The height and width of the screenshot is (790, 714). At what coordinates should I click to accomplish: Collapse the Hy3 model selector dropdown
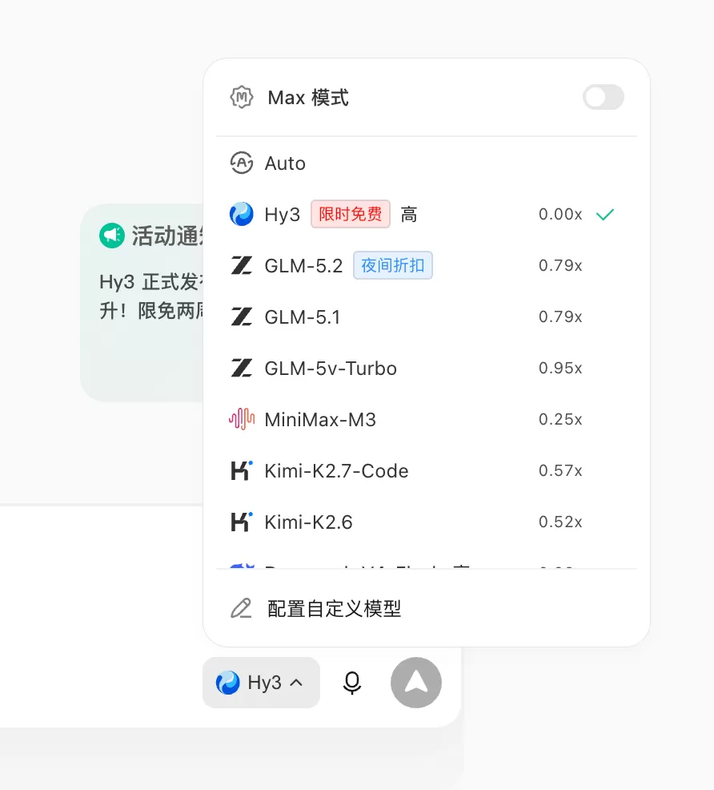point(261,683)
